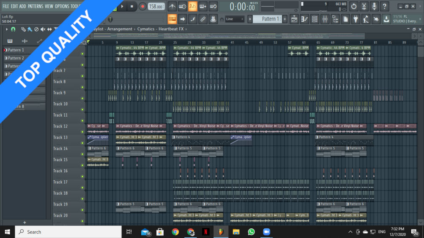The width and height of the screenshot is (424, 238).
Task: Select Pattern 2 in the picker
Action: (x=16, y=58)
